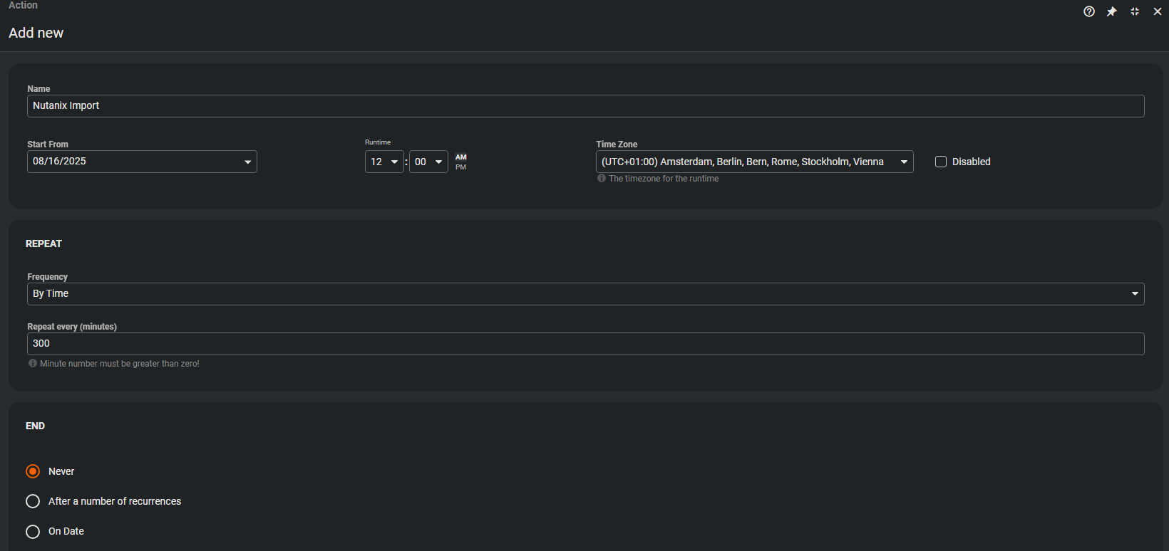Expand the Frequency dropdown showing By Time
Image resolution: width=1169 pixels, height=551 pixels.
(x=1134, y=294)
